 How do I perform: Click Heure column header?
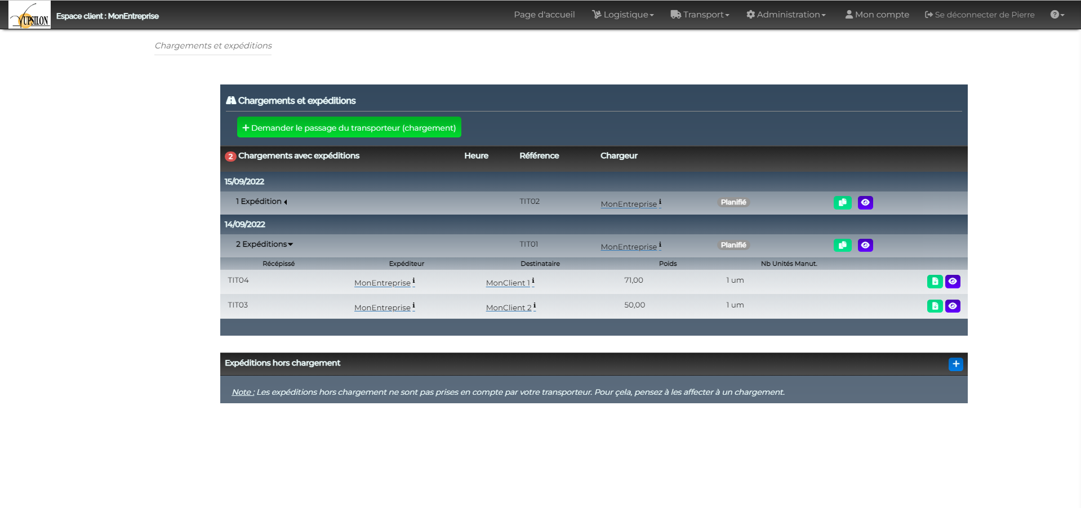[476, 155]
